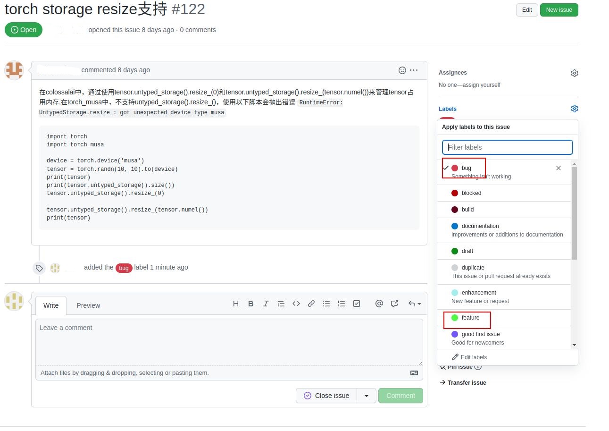This screenshot has height=431, width=609.
Task: Toggle bold formatting in comment toolbar
Action: (x=251, y=304)
